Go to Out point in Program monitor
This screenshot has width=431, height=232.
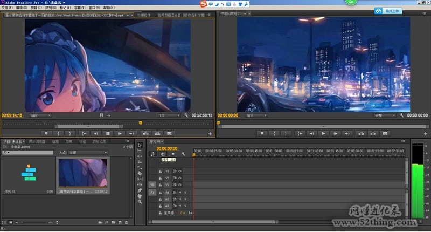point(347,133)
